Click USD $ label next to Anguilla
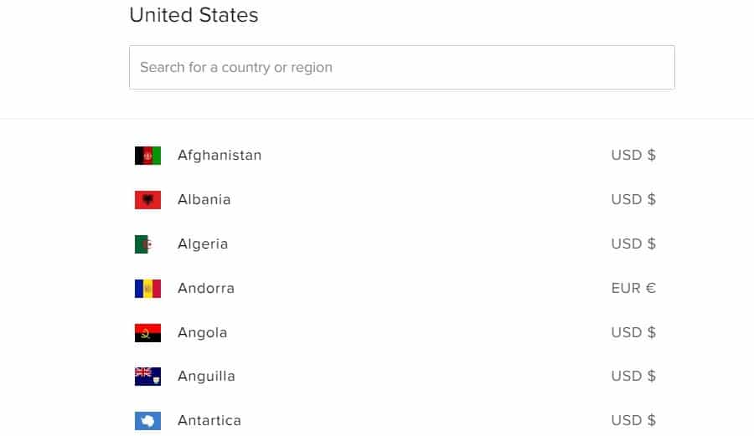Image resolution: width=754 pixels, height=436 pixels. point(633,376)
